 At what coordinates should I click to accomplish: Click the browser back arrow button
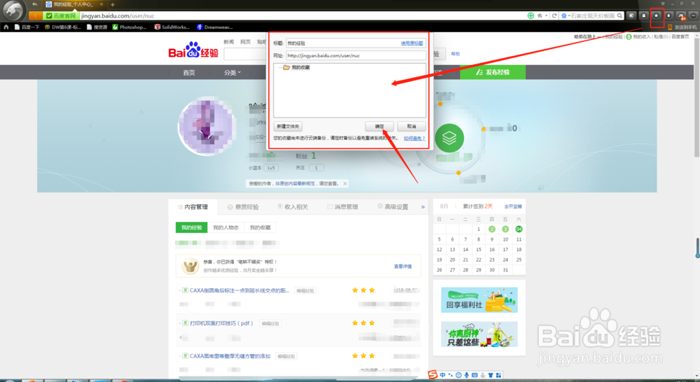(x=35, y=15)
